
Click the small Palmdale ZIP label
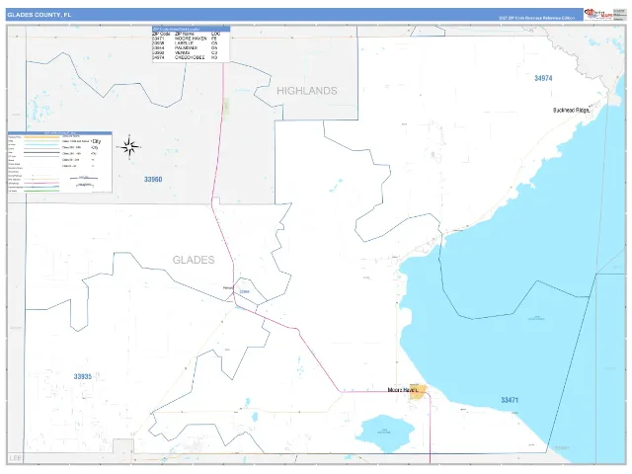244,292
